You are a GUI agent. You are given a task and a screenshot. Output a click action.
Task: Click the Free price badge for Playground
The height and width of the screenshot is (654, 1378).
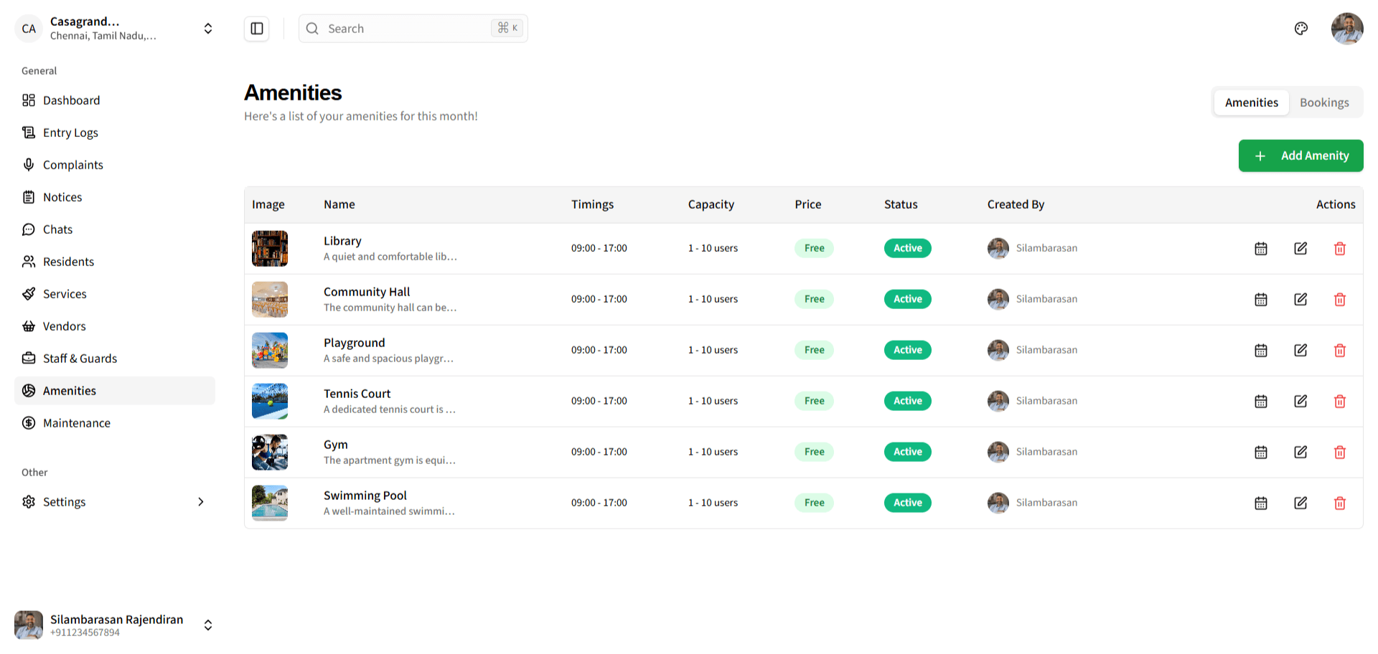[814, 350]
